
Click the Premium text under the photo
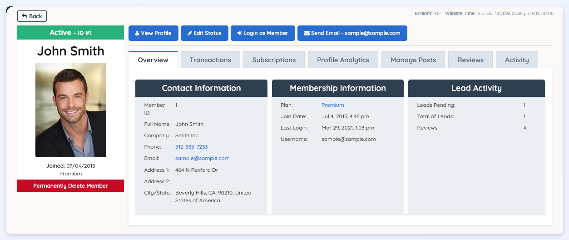[70, 174]
